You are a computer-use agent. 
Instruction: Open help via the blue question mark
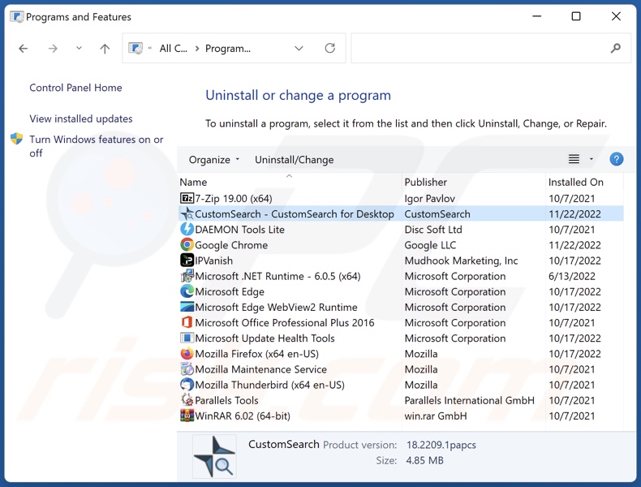point(616,158)
